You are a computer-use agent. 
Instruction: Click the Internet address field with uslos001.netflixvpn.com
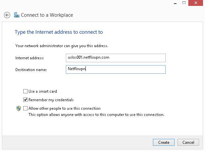(x=116, y=58)
